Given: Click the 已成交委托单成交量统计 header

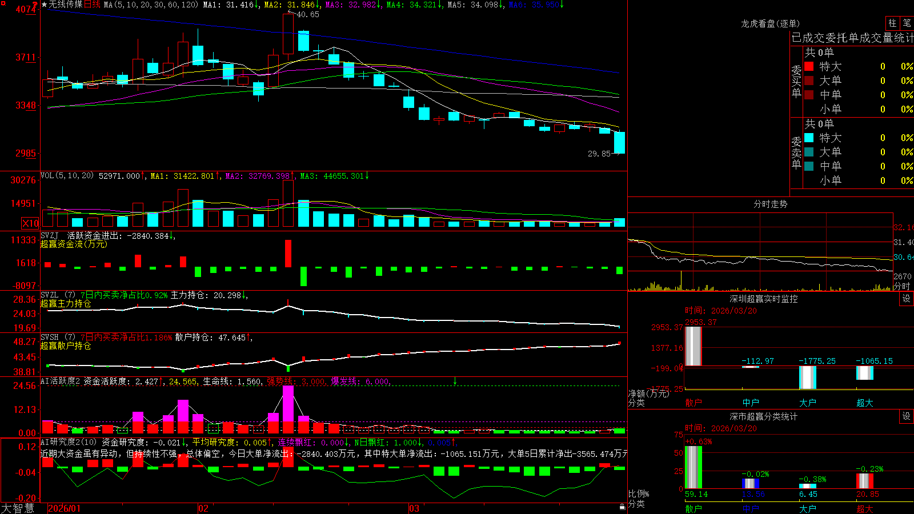Looking at the screenshot, I should [852, 38].
